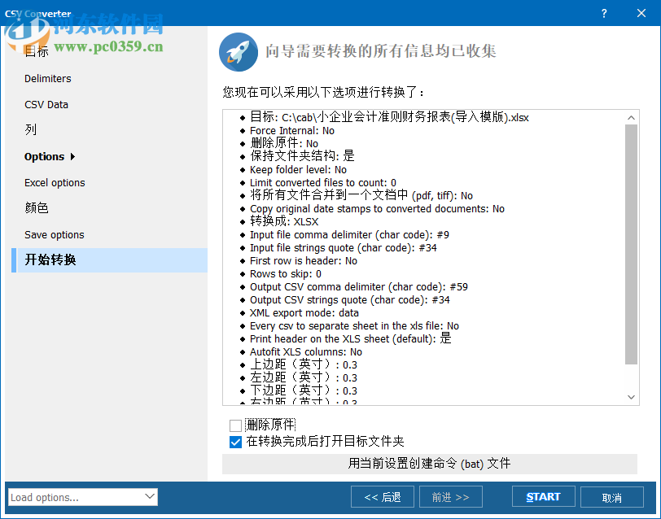Click the START button to begin conversion
The image size is (661, 519).
[x=543, y=496]
